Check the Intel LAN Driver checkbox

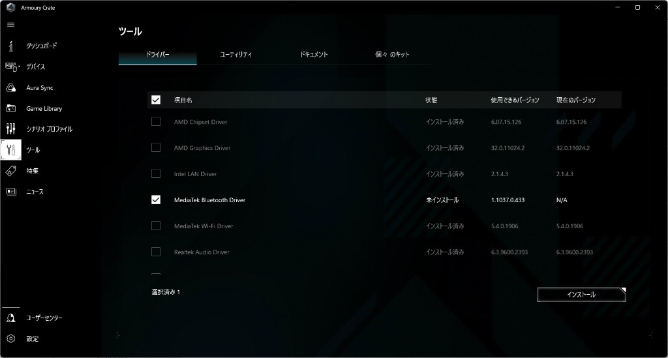(156, 173)
